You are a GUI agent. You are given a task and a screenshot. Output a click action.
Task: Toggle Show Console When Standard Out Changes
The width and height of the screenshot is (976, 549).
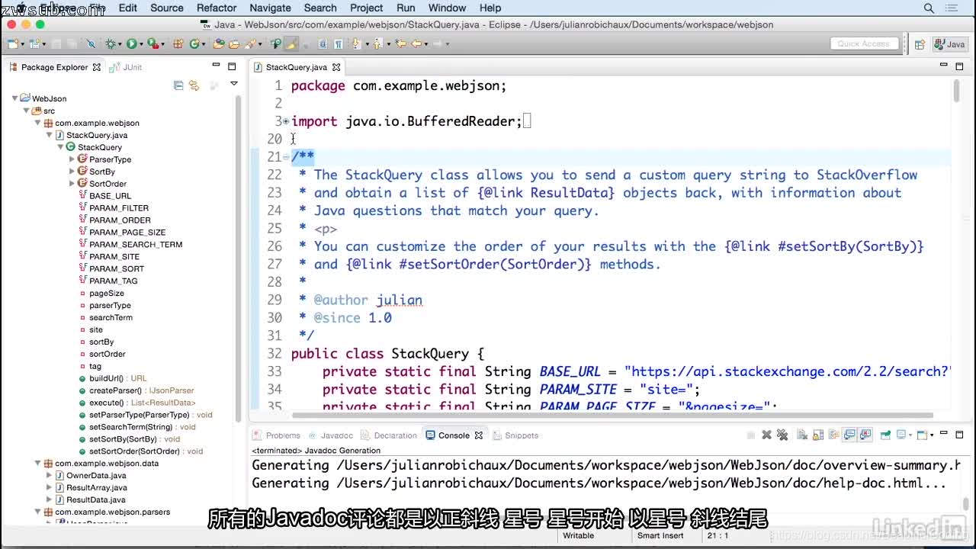849,435
